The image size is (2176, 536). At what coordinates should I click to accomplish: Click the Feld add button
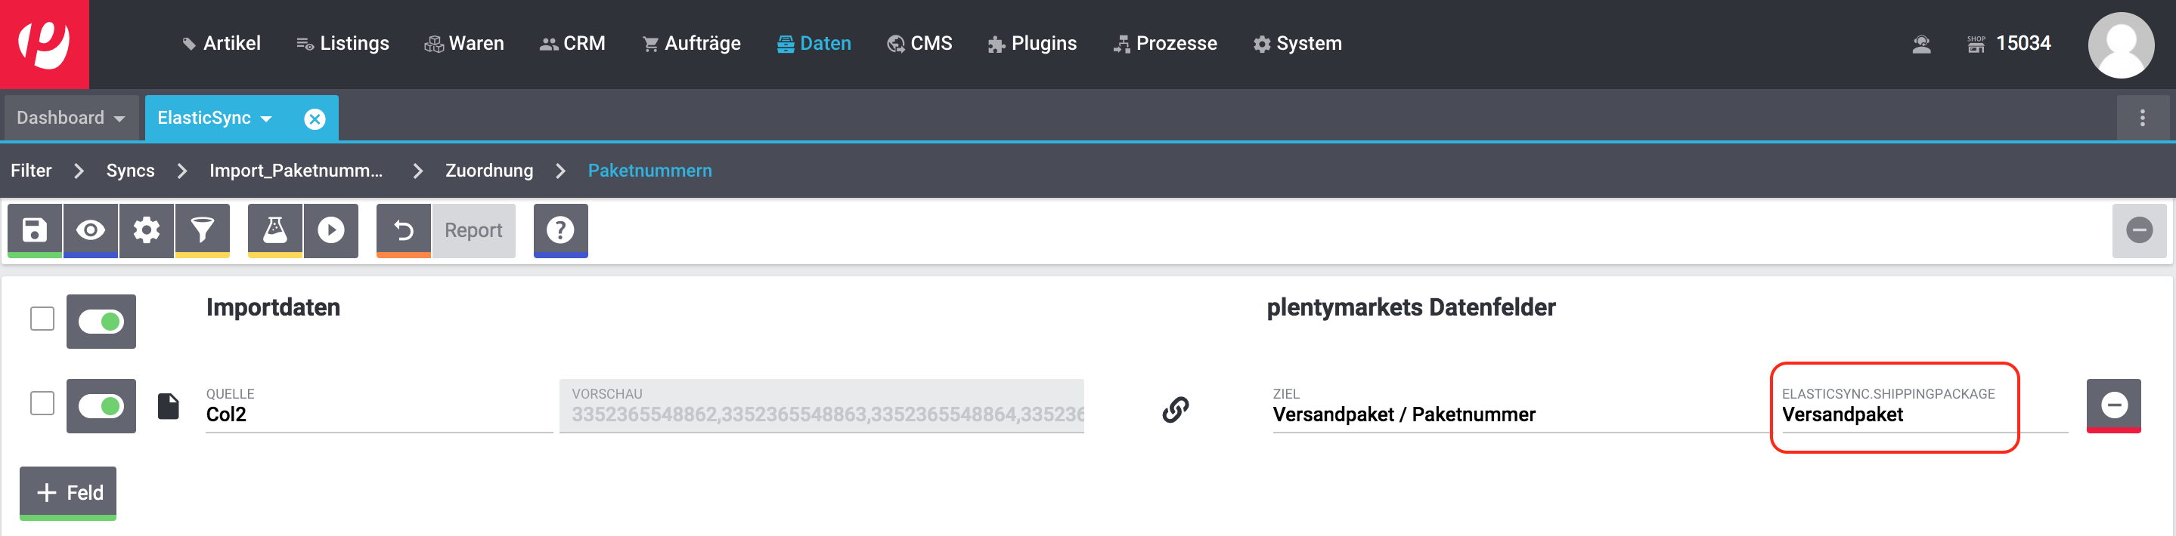68,492
